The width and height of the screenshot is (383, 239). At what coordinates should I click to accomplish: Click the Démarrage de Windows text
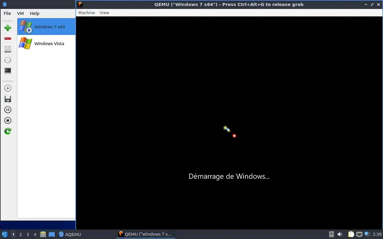pos(229,176)
